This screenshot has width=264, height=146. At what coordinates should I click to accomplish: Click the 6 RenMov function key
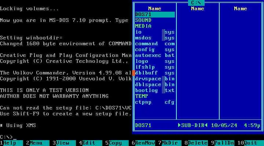click(x=143, y=143)
